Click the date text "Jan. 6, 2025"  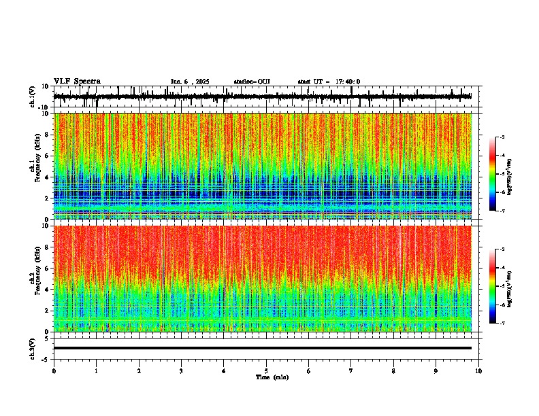pos(190,82)
